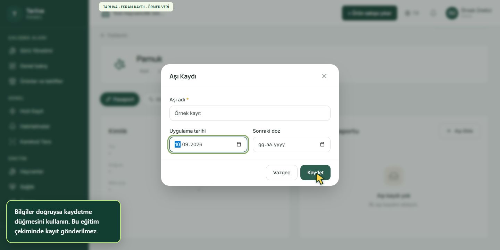
Task: Close the Aşı Kaydı dialog with X
Action: click(324, 76)
